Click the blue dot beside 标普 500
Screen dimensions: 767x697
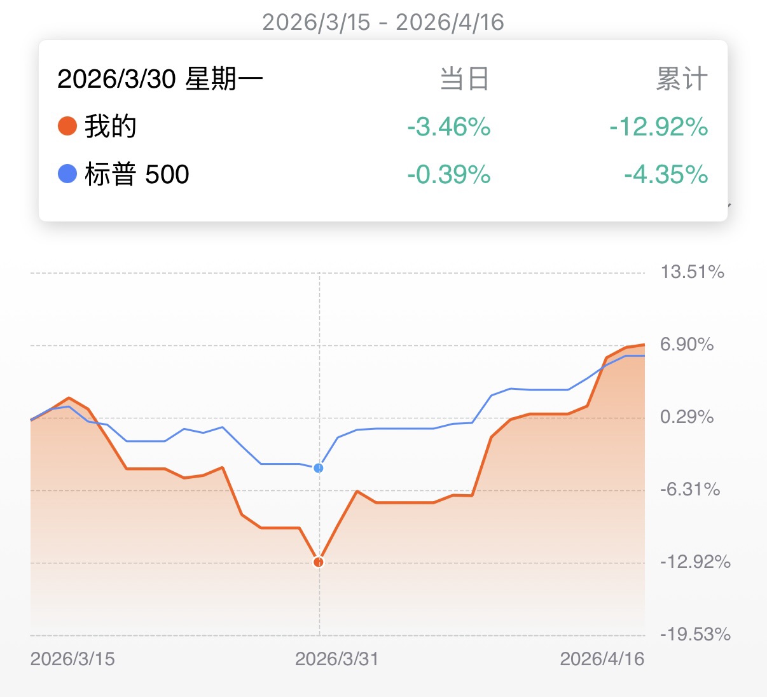pos(67,174)
